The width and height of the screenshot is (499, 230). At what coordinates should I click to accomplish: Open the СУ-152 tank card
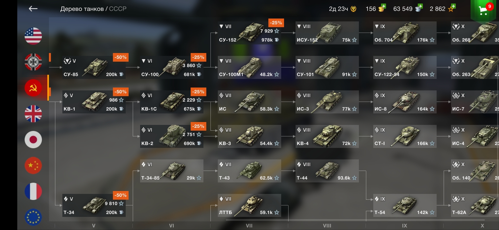(249, 33)
